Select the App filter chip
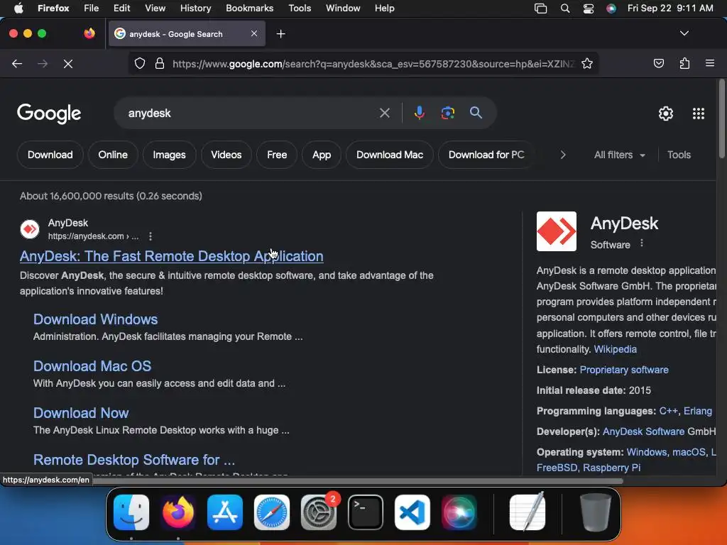 322,155
